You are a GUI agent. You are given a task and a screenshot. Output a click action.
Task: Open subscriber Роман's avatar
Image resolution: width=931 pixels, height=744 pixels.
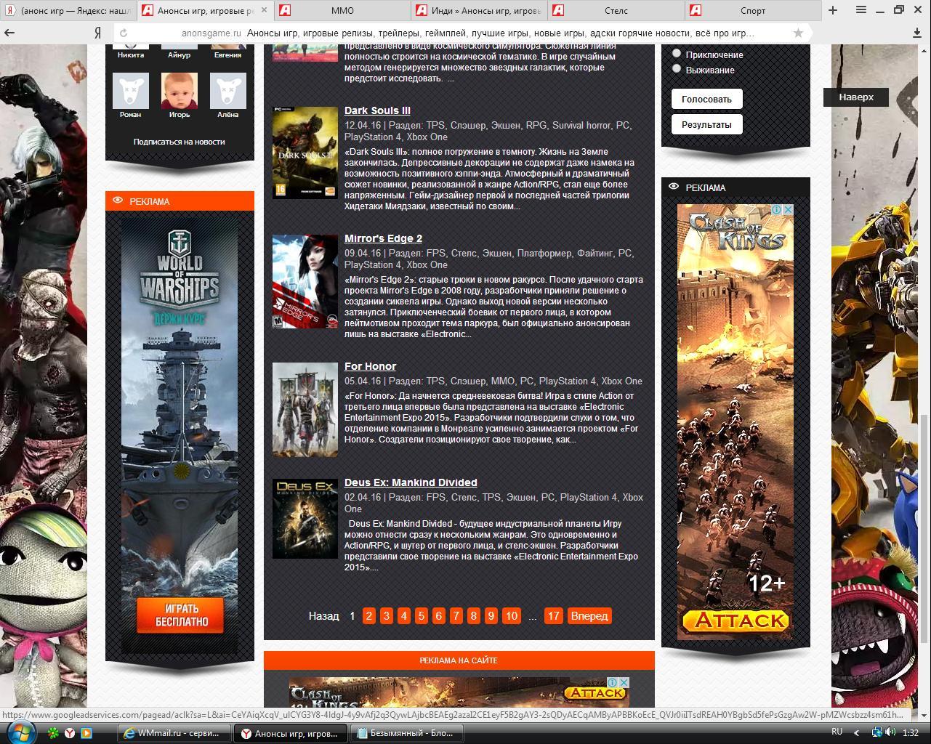[x=131, y=90]
